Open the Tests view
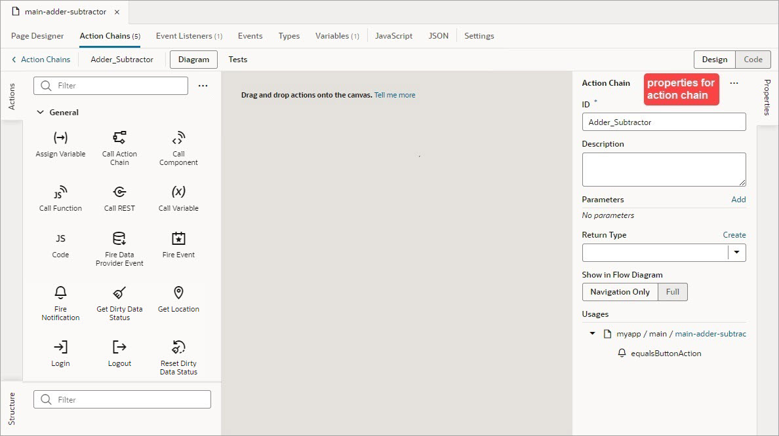779x436 pixels. [237, 60]
